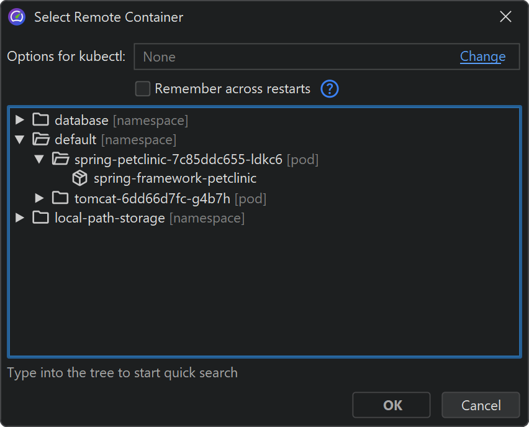The width and height of the screenshot is (529, 427).
Task: Click the help question mark icon
Action: tap(330, 89)
